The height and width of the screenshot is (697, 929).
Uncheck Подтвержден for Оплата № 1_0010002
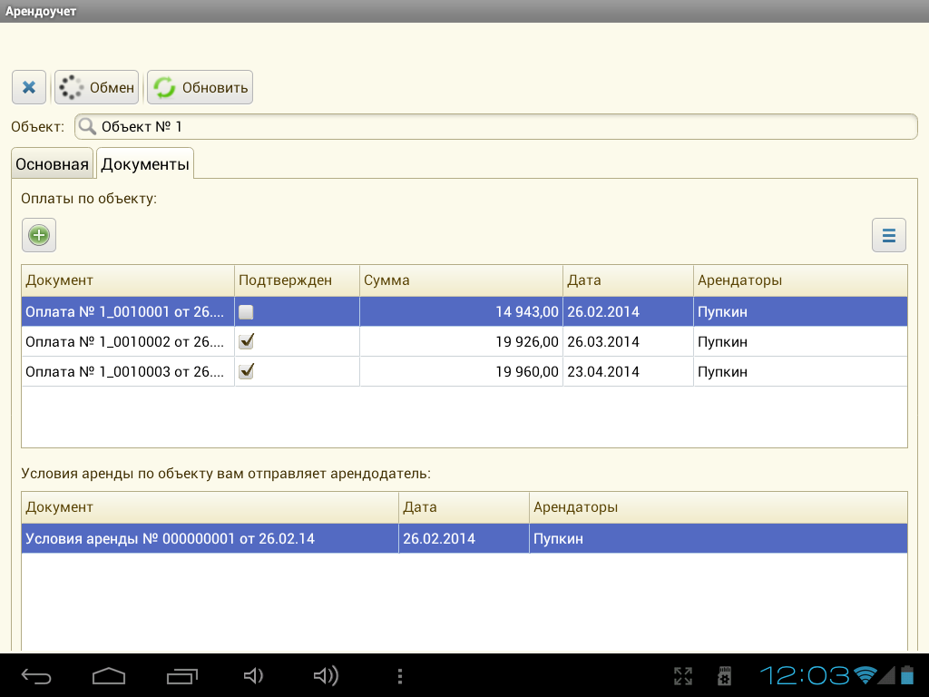pos(246,342)
